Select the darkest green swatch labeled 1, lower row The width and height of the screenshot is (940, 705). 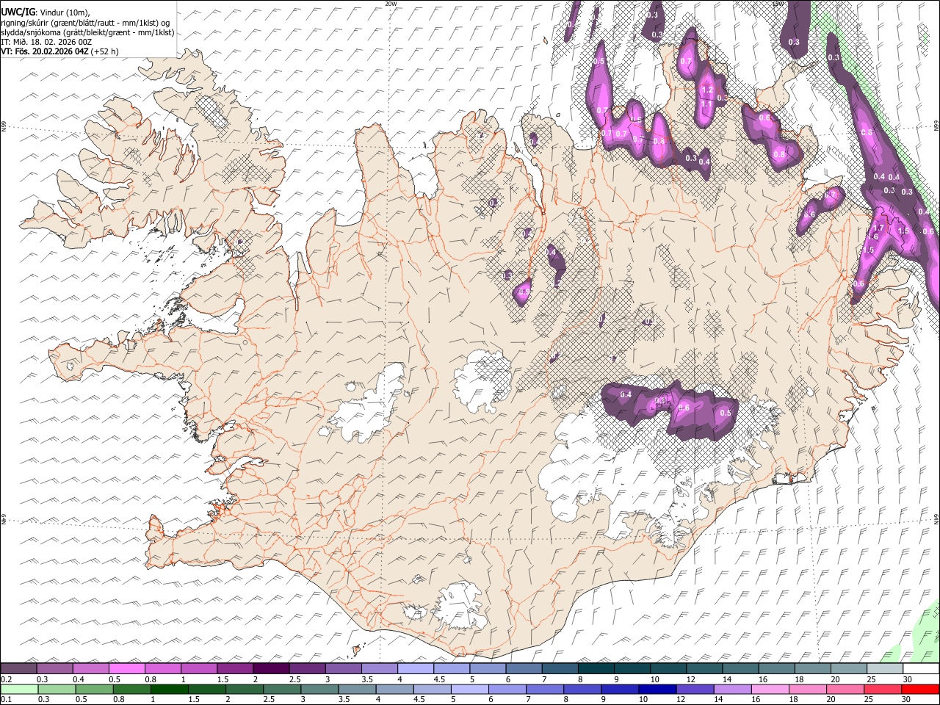pos(169,689)
